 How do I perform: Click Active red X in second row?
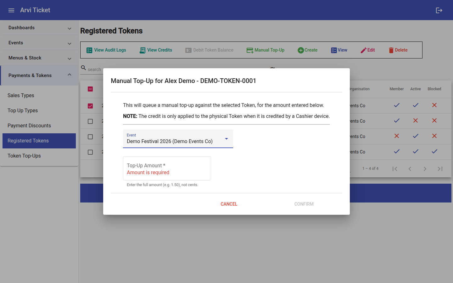coord(416,120)
